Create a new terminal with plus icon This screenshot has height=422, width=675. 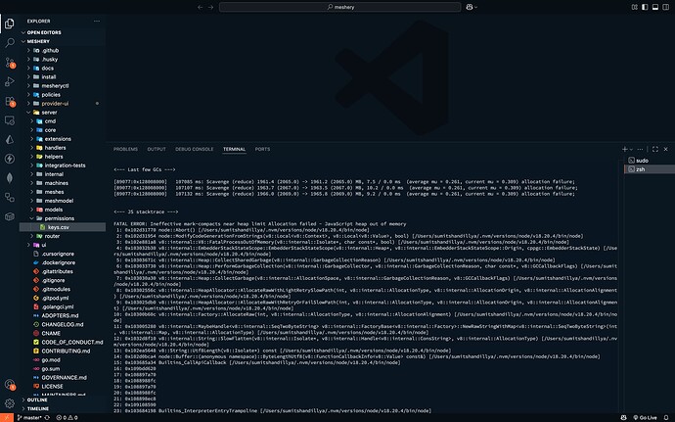(624, 149)
